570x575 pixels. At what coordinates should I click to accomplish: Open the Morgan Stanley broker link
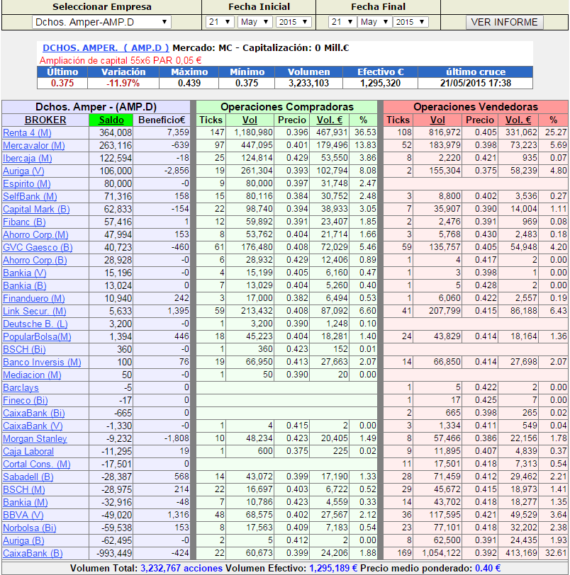[35, 439]
